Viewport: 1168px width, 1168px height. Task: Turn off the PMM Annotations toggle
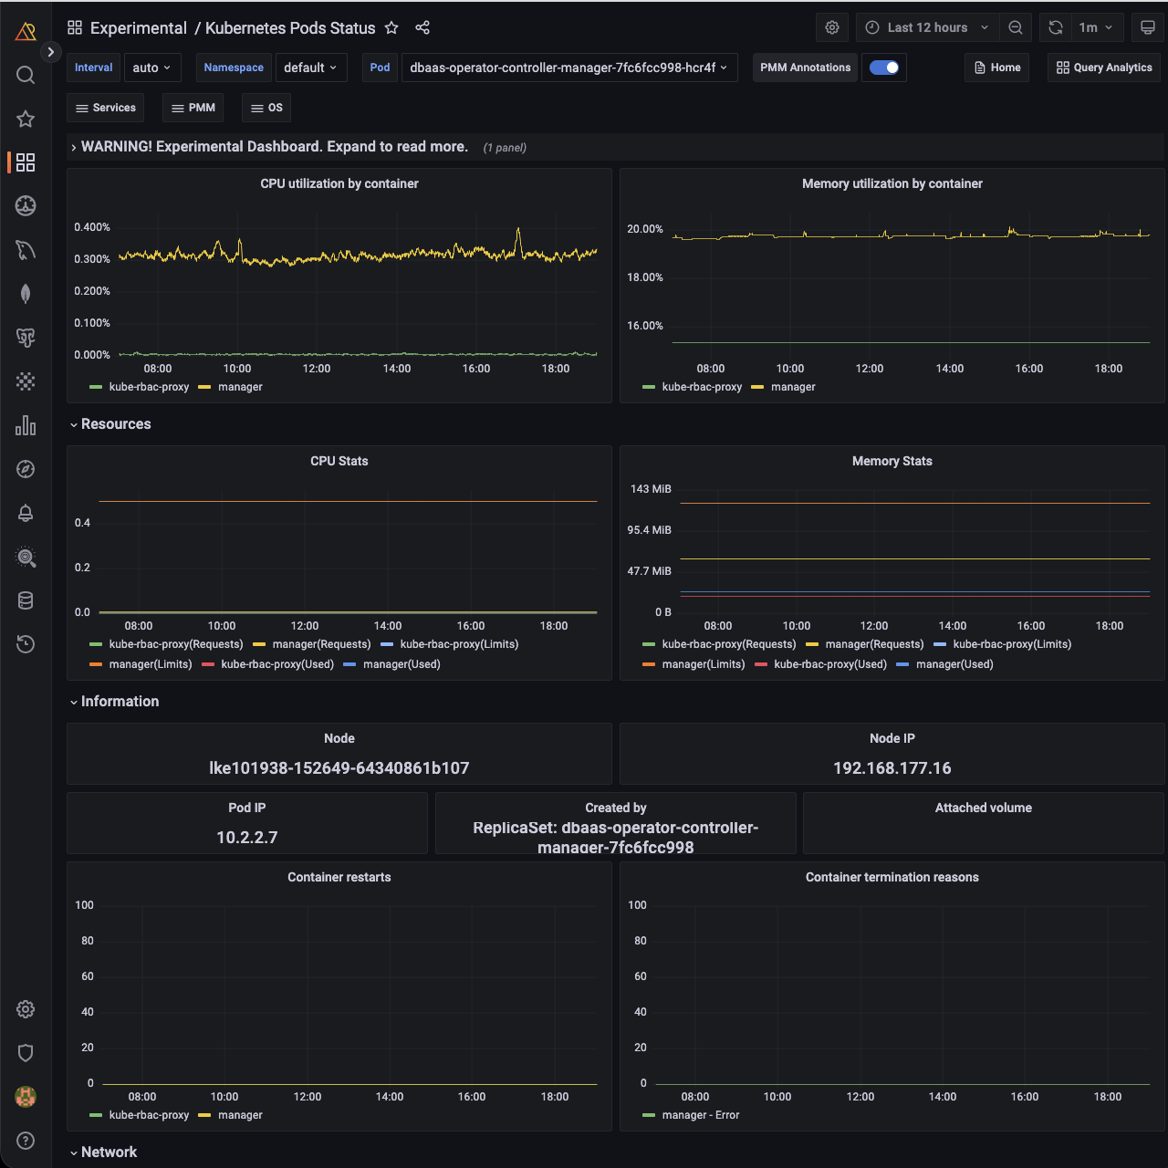click(x=883, y=68)
